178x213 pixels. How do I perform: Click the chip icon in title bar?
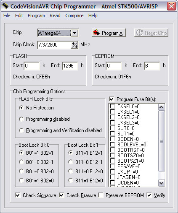(x=5, y=6)
